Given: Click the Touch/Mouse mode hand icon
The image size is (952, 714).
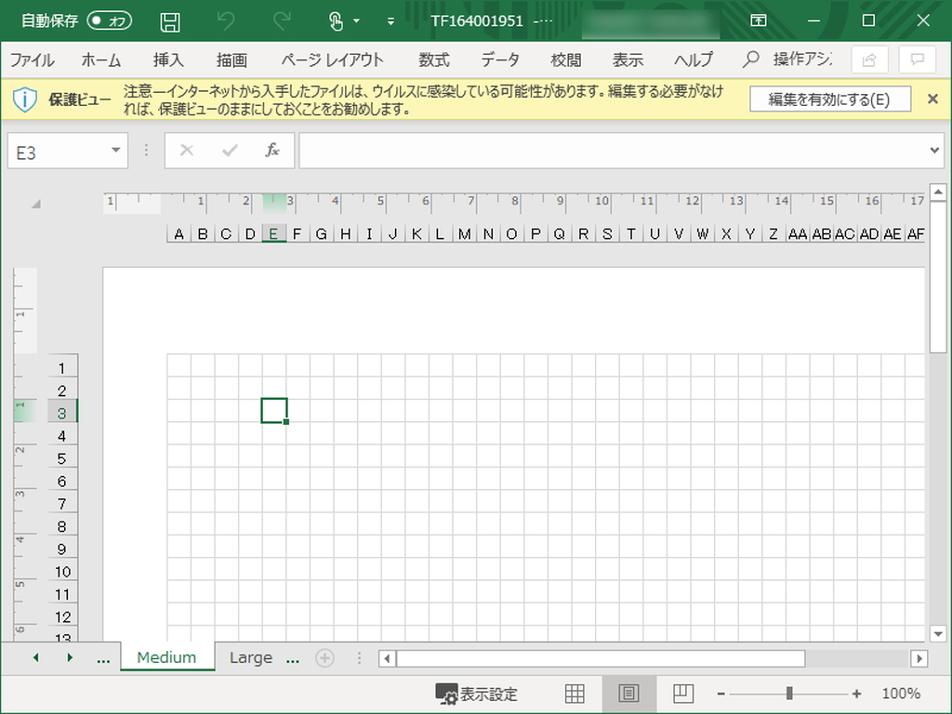Looking at the screenshot, I should (336, 21).
